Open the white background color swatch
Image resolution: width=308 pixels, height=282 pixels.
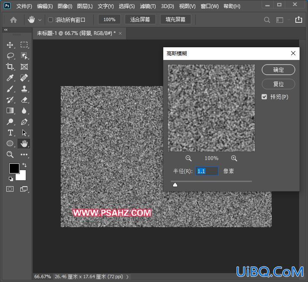pyautogui.click(x=22, y=176)
